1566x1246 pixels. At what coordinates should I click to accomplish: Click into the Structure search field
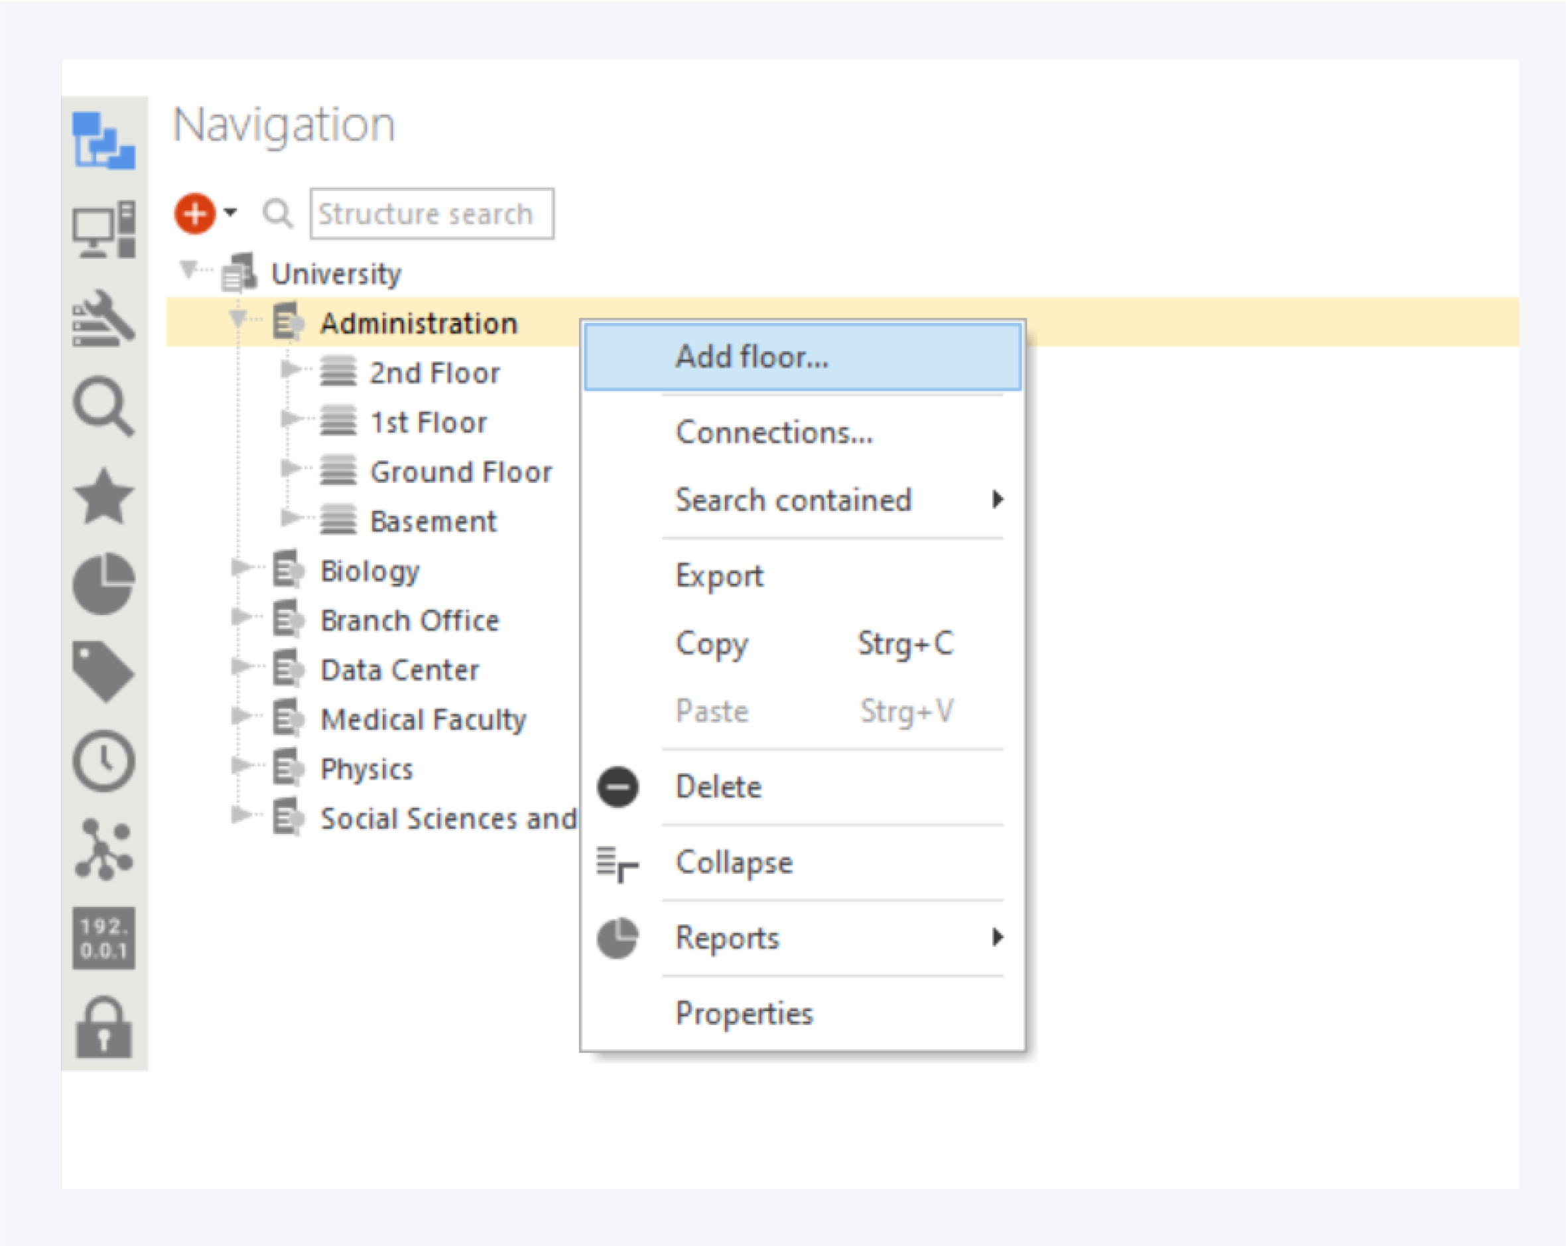coord(431,214)
